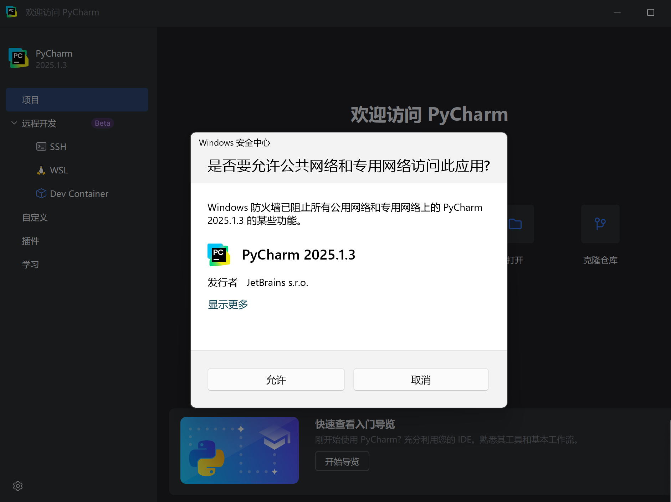This screenshot has height=502, width=671.
Task: Click the 克隆仓库 branch icon
Action: coord(600,224)
